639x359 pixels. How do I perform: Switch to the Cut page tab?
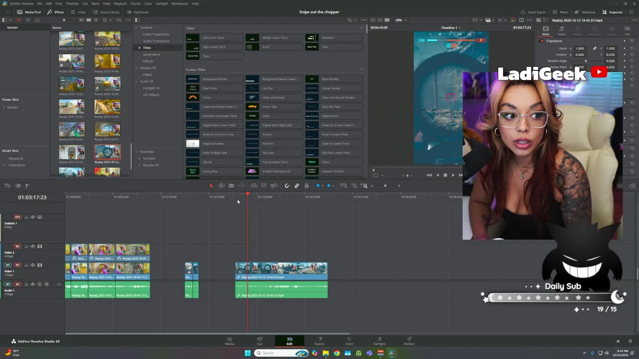point(260,341)
